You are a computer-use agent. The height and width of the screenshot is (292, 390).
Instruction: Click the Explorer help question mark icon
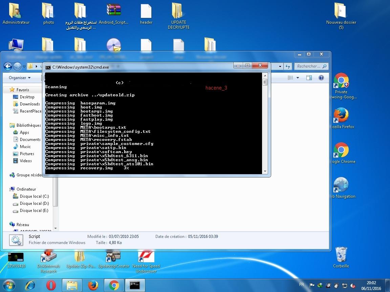321,78
